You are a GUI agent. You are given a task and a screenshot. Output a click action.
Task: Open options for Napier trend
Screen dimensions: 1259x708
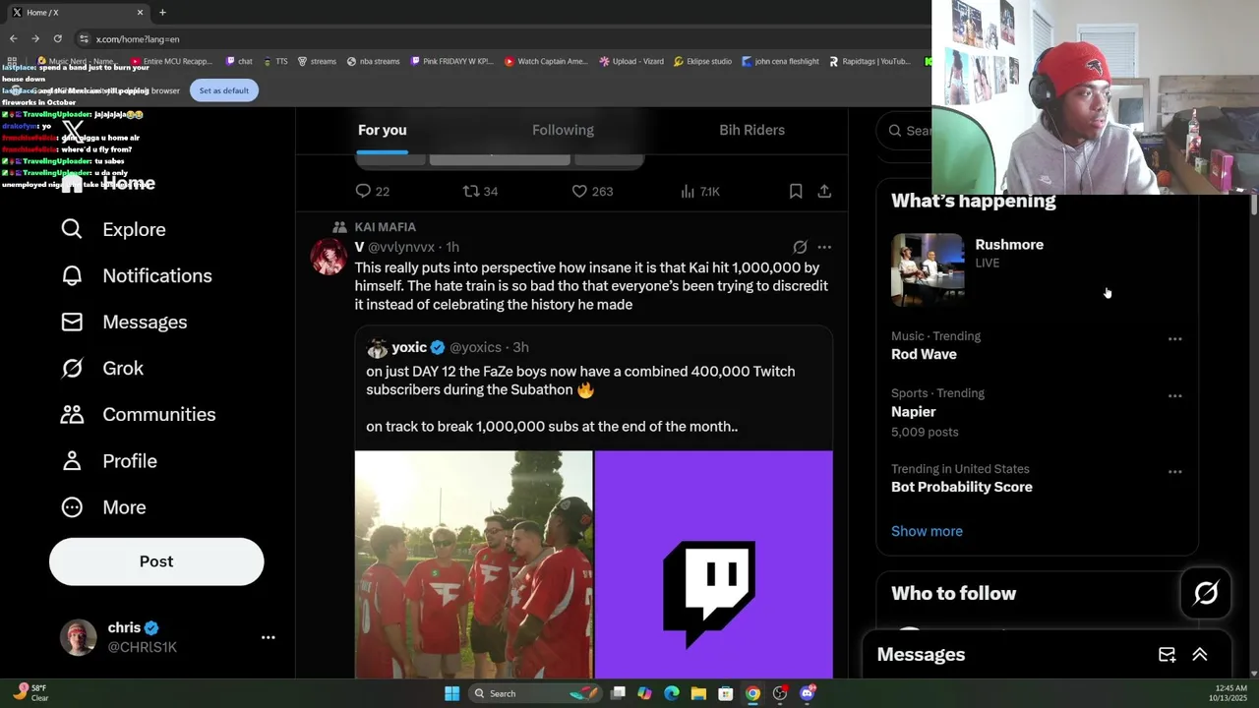click(1174, 395)
